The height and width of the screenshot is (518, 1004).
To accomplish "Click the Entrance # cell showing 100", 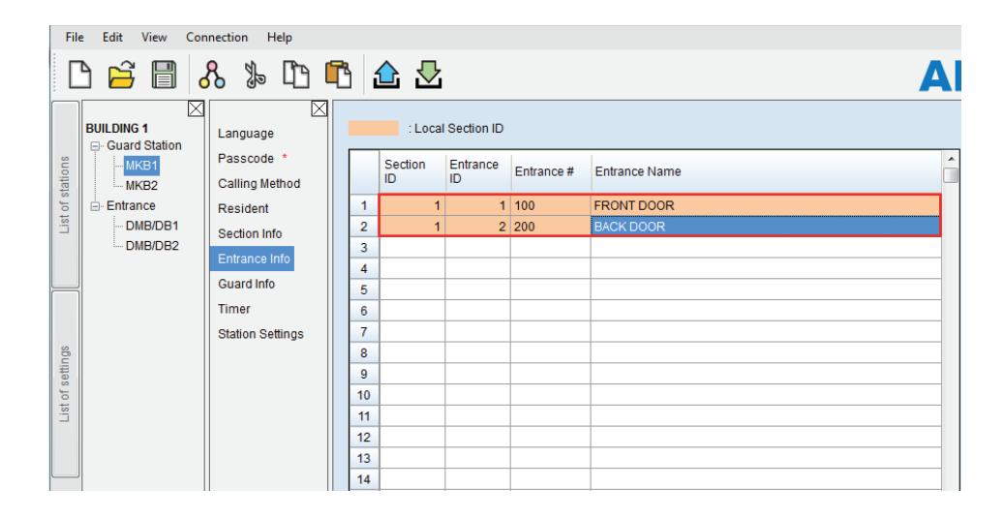I will 551,205.
